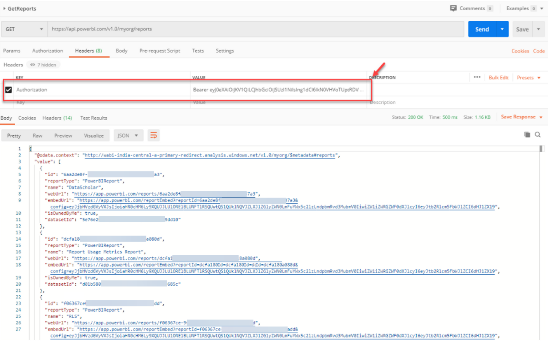Toggle line wrapping in the response viewer

[154, 135]
